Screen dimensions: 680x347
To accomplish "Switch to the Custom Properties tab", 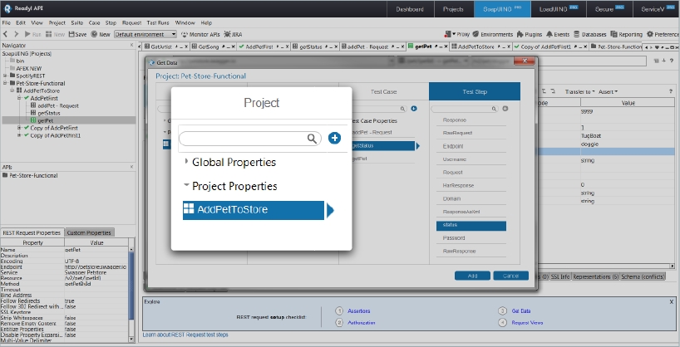I will pyautogui.click(x=88, y=233).
